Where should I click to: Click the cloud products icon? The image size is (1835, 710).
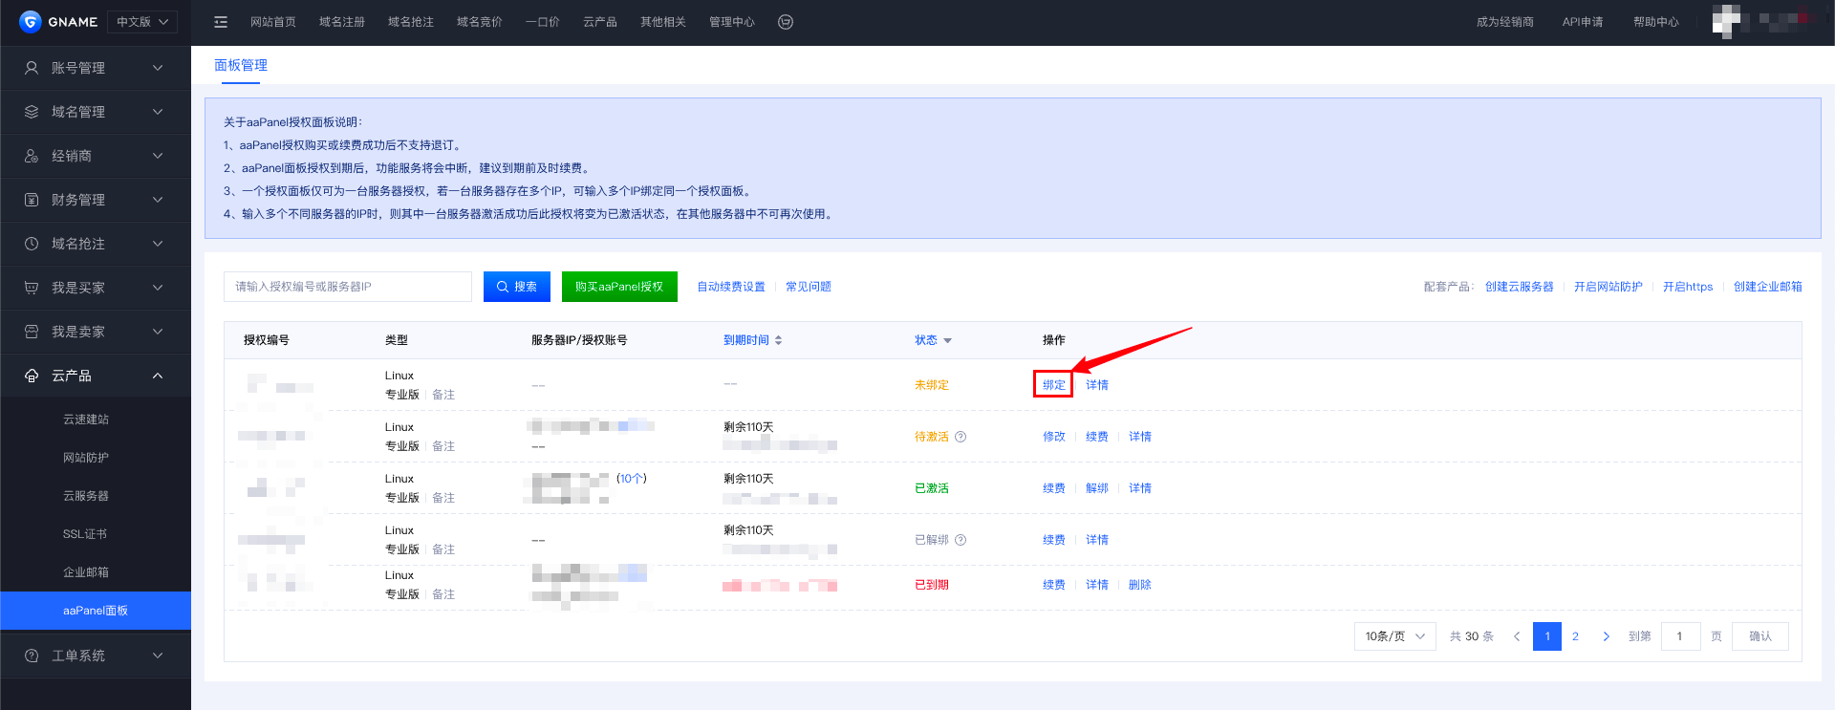click(32, 376)
